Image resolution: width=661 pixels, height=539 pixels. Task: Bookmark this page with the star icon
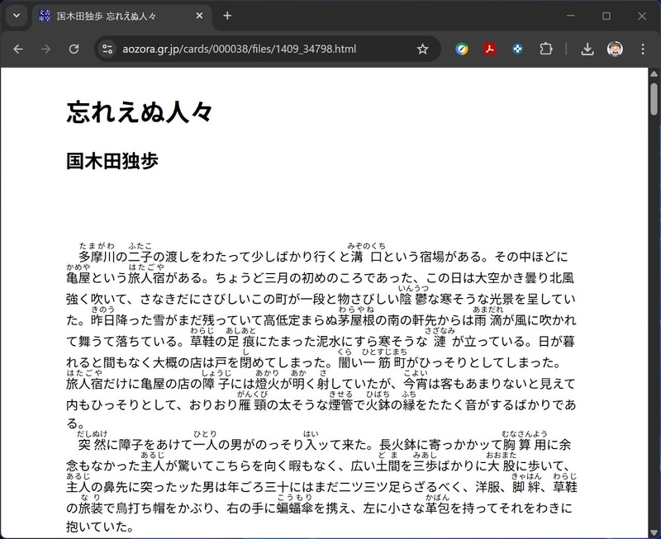tap(422, 50)
